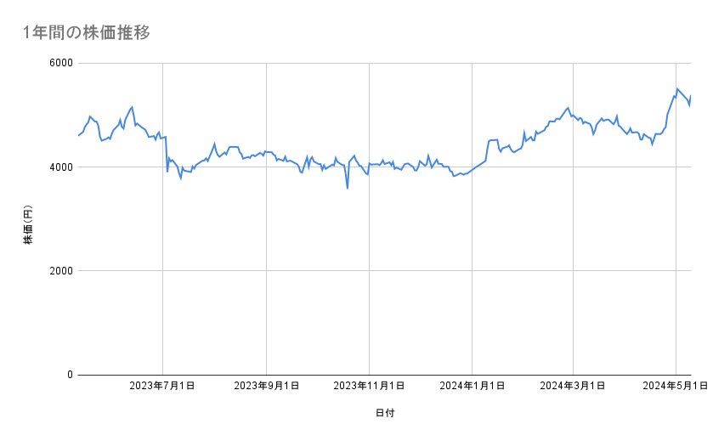Image resolution: width=713 pixels, height=441 pixels.
Task: Click the leftmost starting point of the line
Action: click(x=78, y=135)
